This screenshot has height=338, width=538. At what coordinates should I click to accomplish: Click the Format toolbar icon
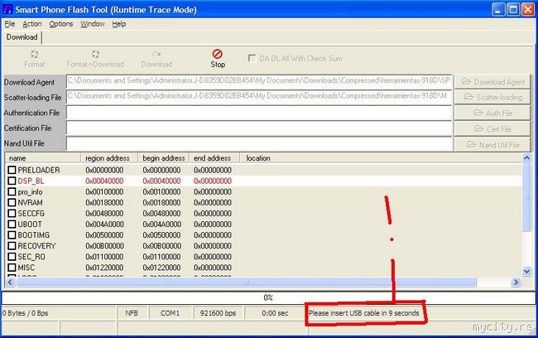click(34, 55)
